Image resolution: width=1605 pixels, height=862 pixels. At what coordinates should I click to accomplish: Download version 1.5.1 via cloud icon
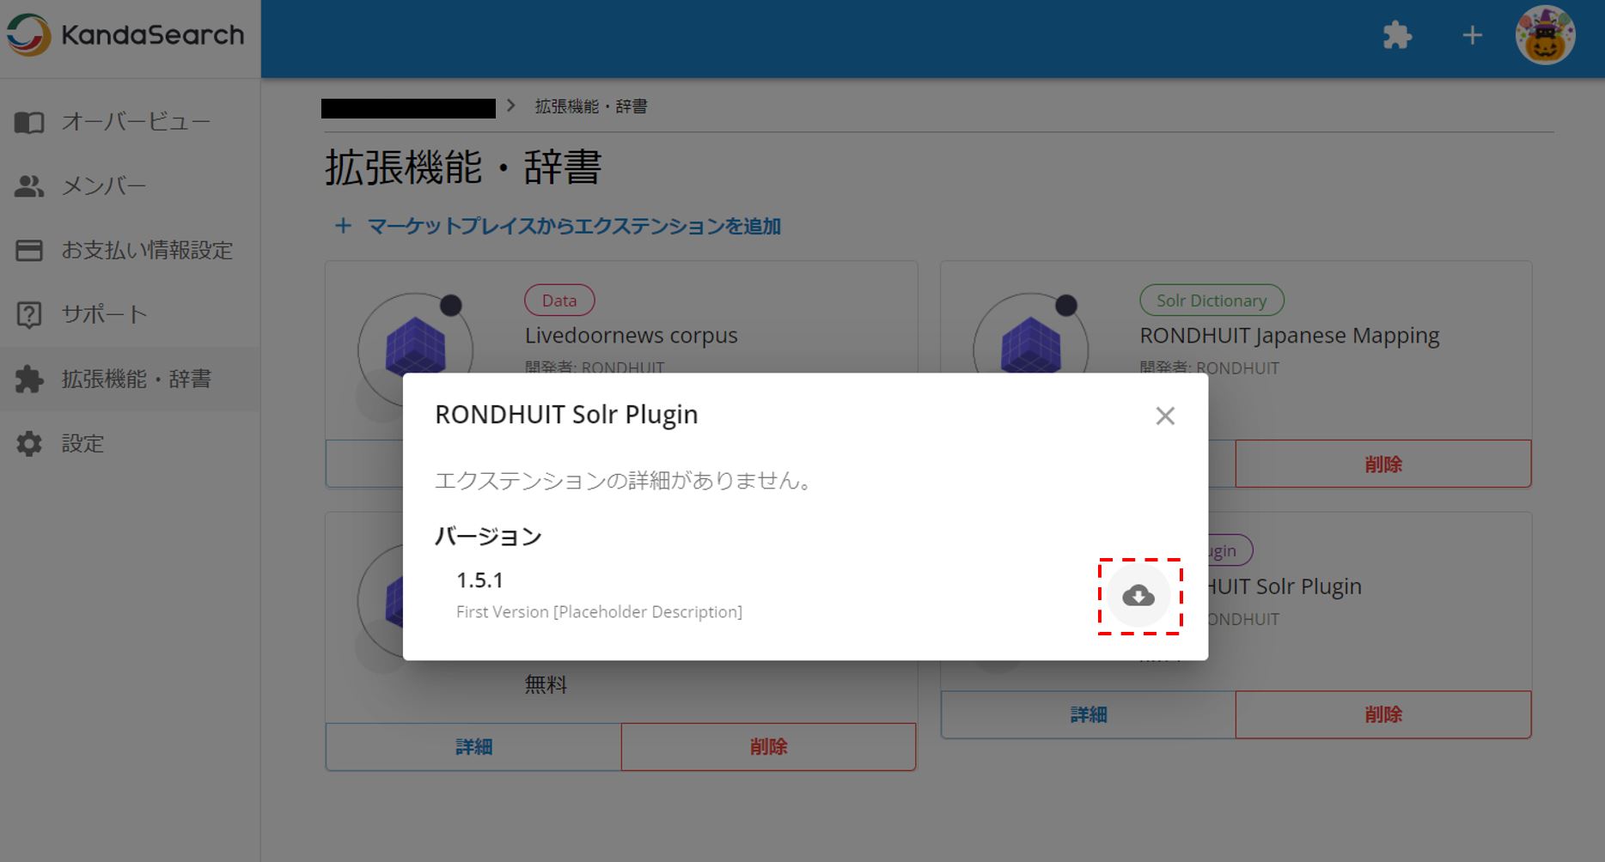[x=1138, y=596]
